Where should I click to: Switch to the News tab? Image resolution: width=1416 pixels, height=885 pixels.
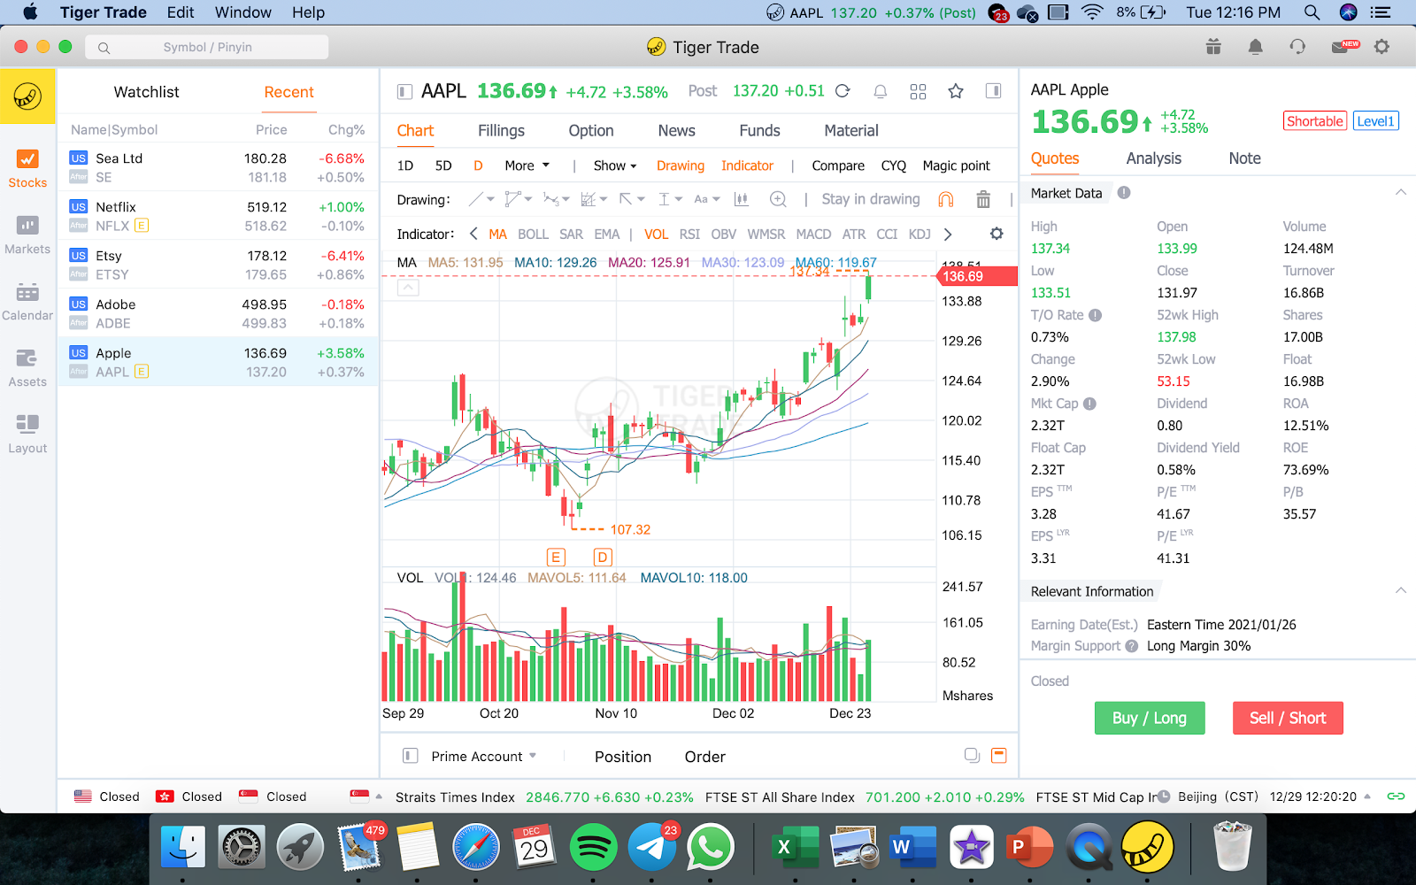click(676, 130)
